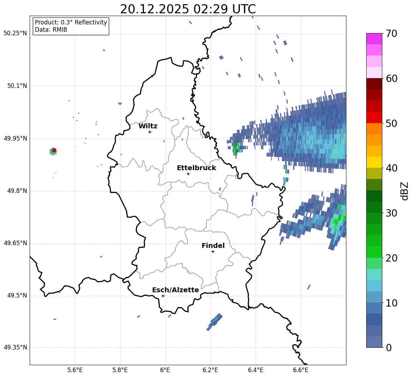Click the 6.4°E longitude label

tap(255, 370)
